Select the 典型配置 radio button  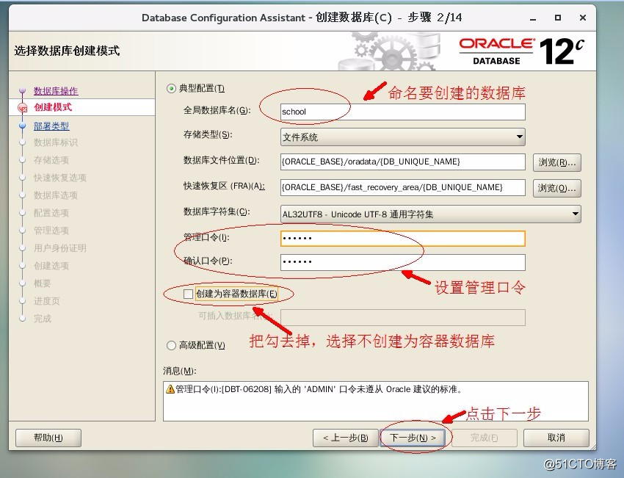tap(171, 88)
